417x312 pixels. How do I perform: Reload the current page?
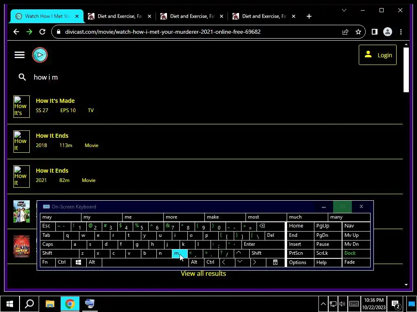[42, 32]
